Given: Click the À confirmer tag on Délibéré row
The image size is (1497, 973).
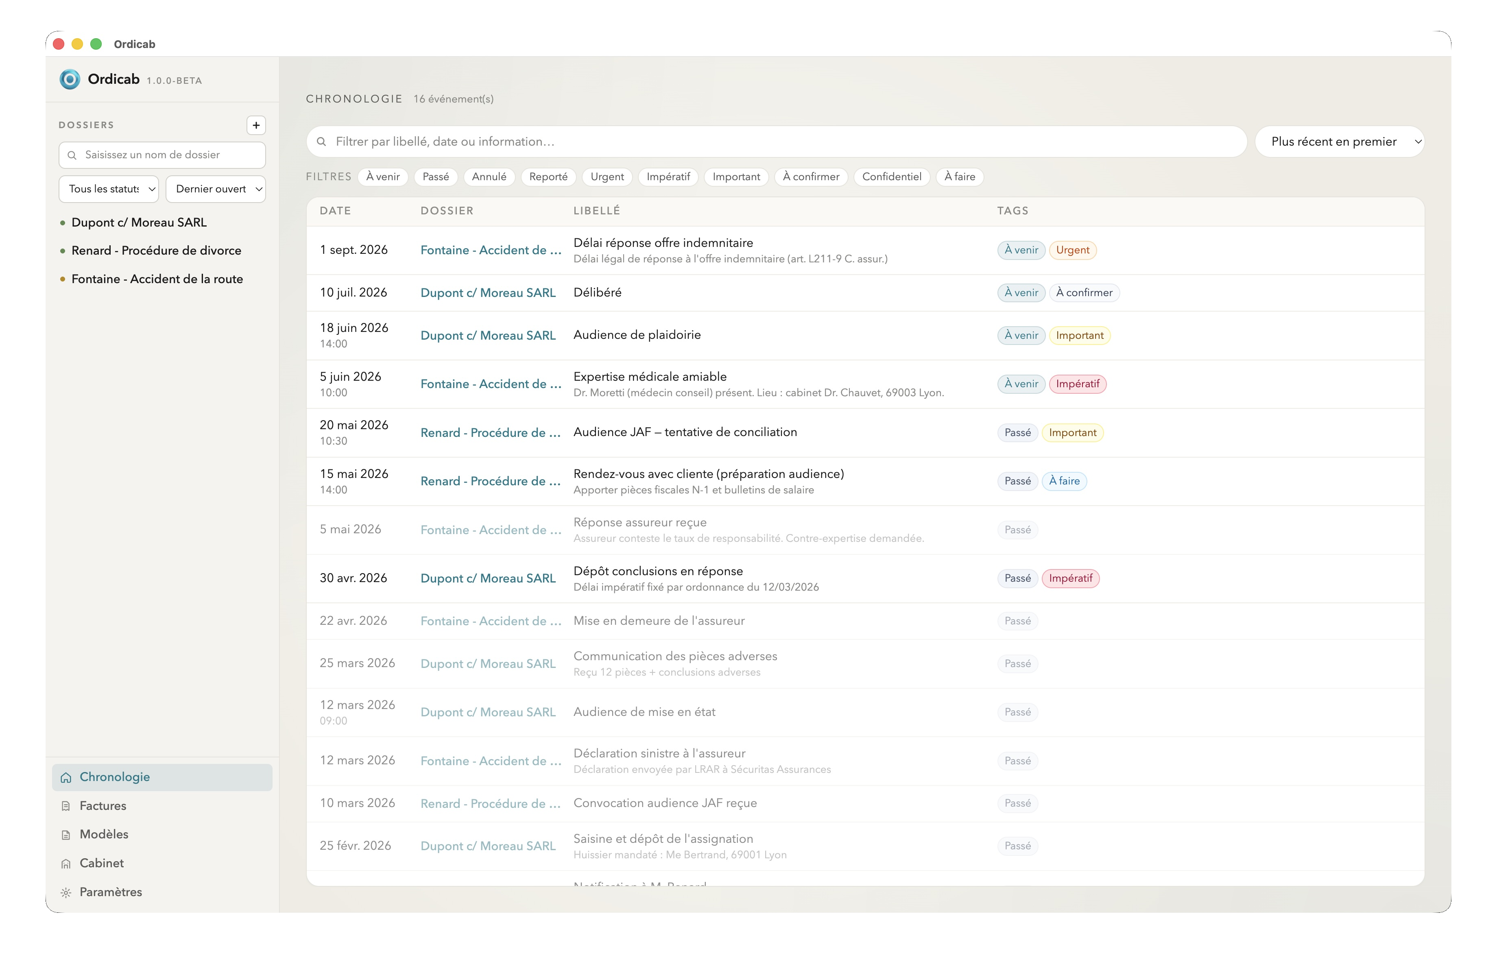Looking at the screenshot, I should pos(1084,293).
